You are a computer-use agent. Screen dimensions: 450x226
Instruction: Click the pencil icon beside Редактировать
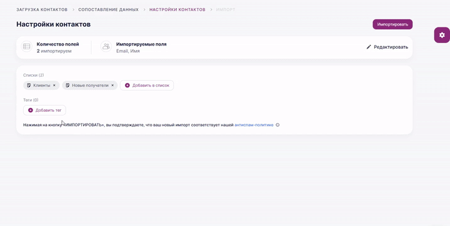coord(369,47)
